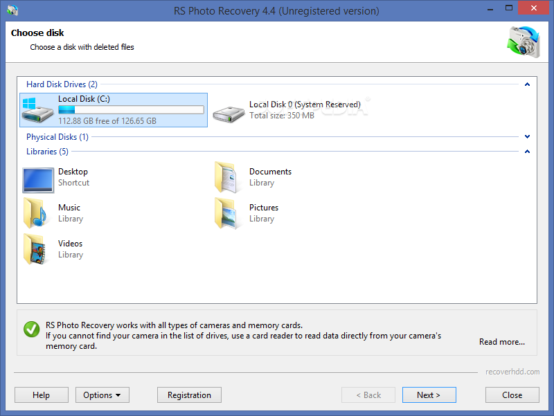This screenshot has width=554, height=416.
Task: Click 'Local Disk 0 (System Reserved)' label
Action: point(305,105)
